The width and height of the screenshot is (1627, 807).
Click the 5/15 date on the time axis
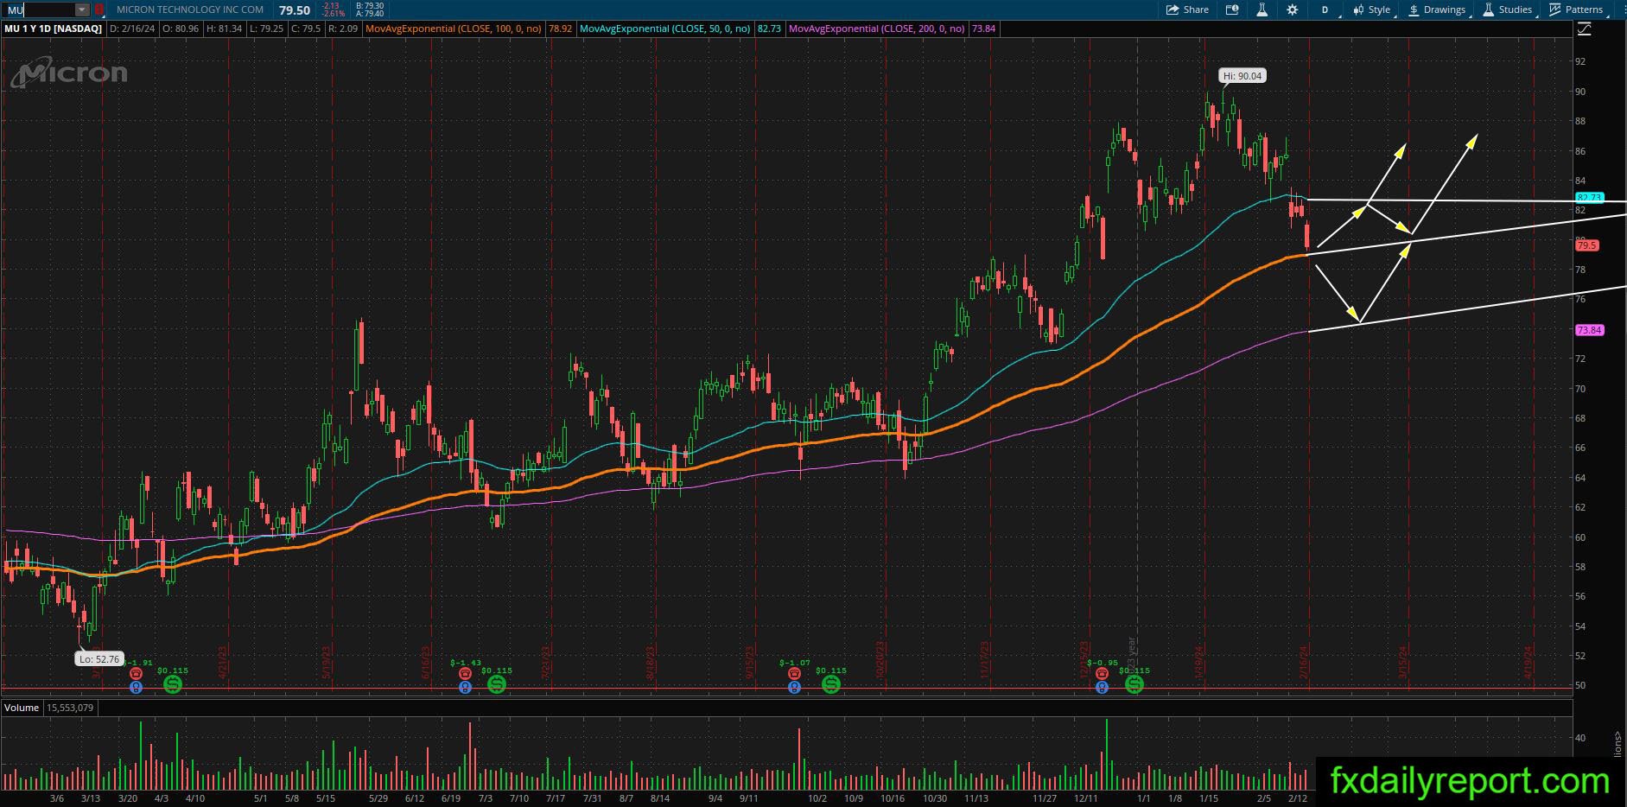pos(326,798)
